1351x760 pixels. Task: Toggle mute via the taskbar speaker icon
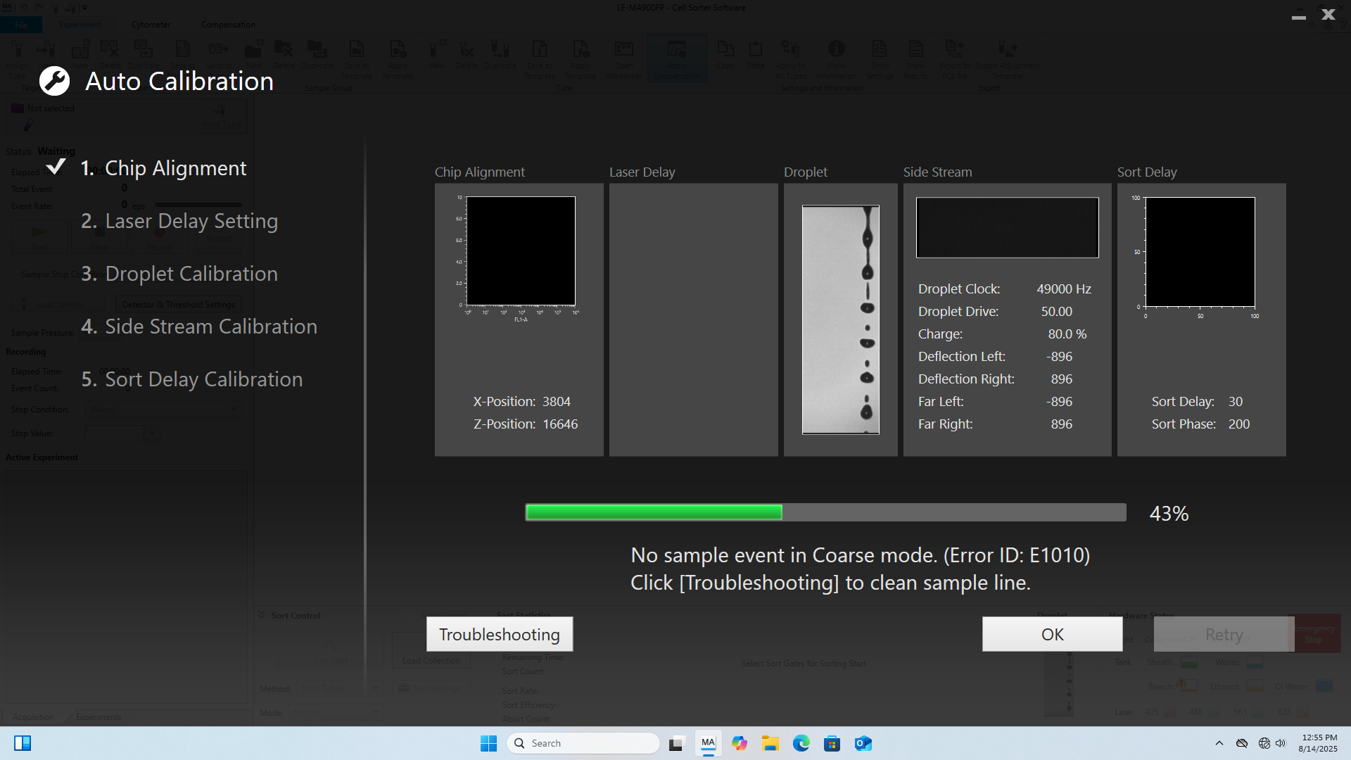[1279, 743]
